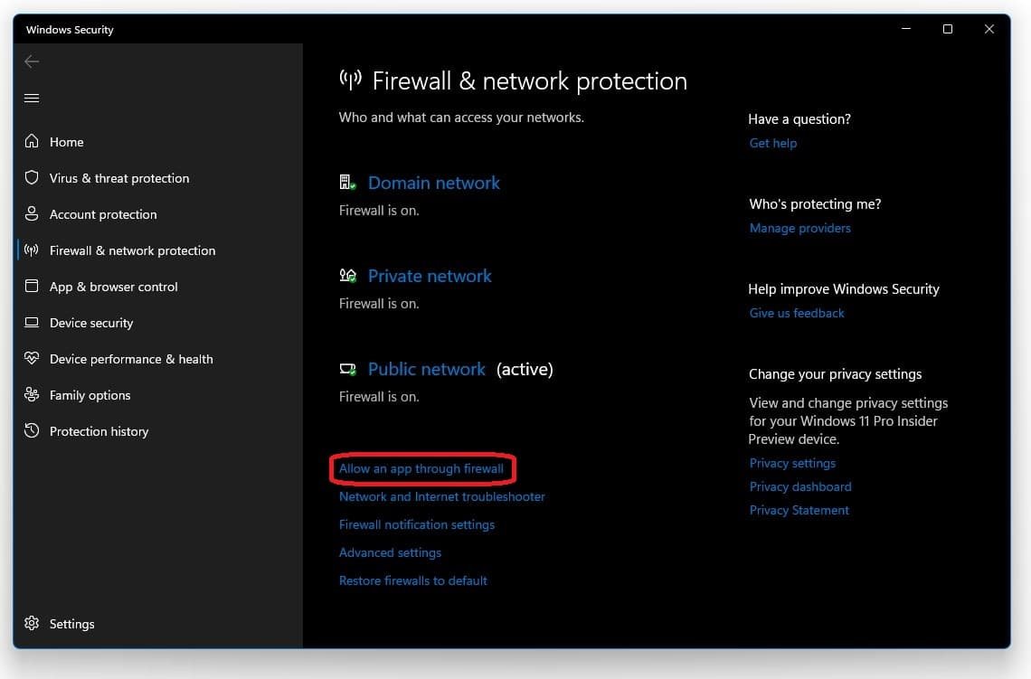This screenshot has width=1031, height=679.
Task: Click the App & browser control window icon
Action: (32, 286)
